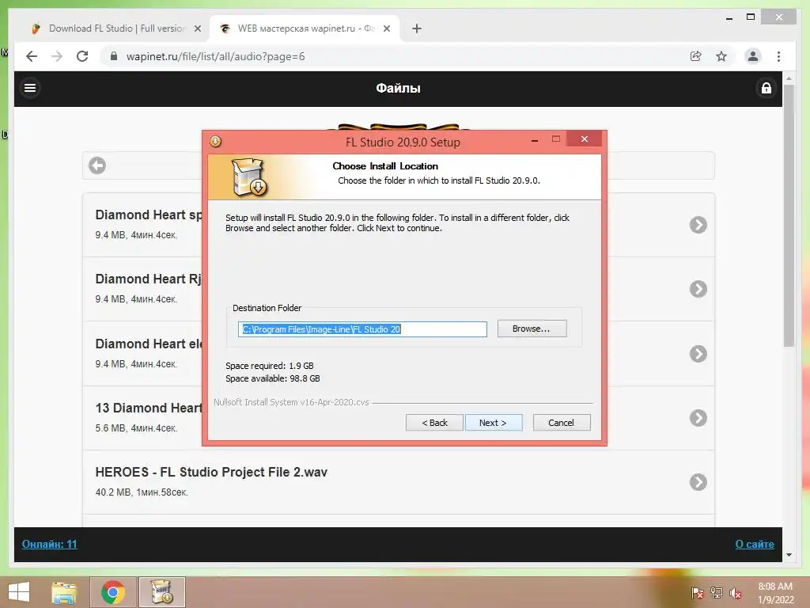Open Chrome three-dot menu

click(x=778, y=56)
